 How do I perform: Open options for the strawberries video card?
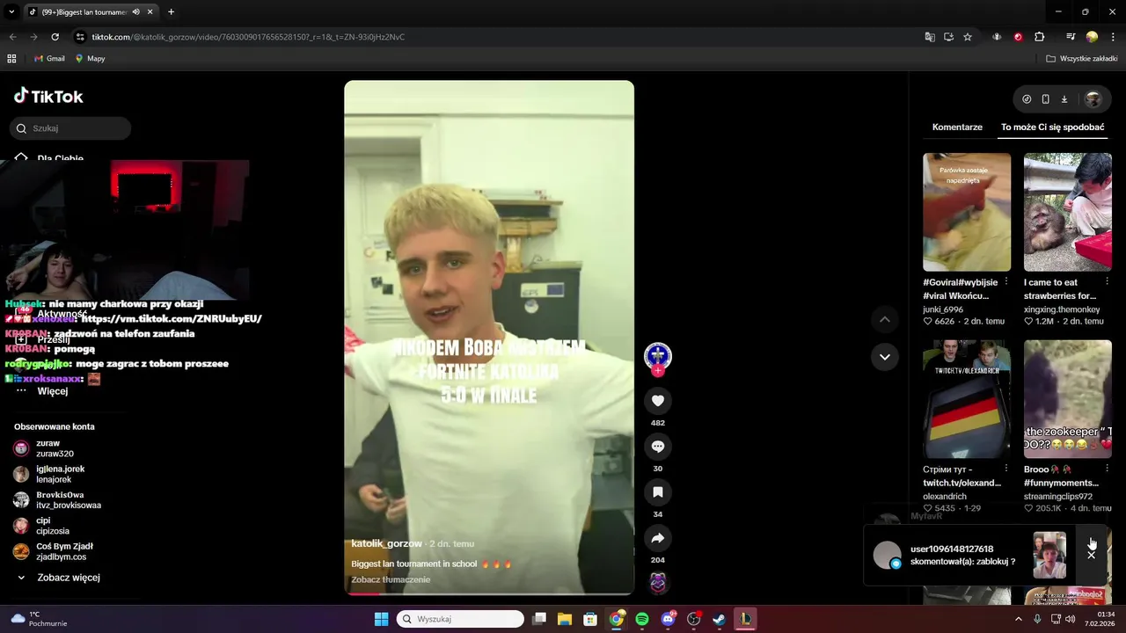pos(1107,281)
